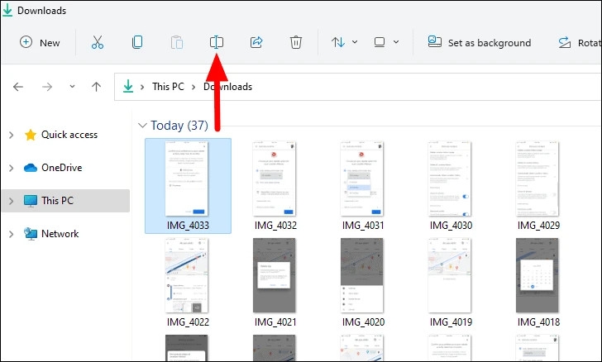Select the IMG_4033 thumbnail
602x362 pixels.
(187, 179)
